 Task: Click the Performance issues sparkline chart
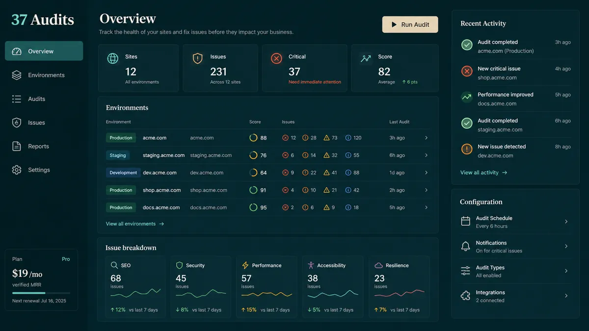(x=267, y=294)
